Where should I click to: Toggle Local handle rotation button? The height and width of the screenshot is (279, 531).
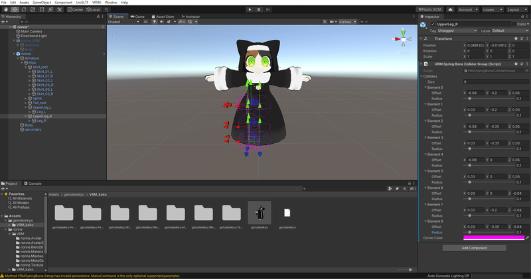[x=93, y=9]
